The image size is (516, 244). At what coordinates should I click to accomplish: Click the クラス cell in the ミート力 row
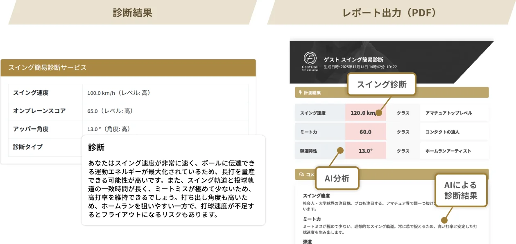pos(403,132)
